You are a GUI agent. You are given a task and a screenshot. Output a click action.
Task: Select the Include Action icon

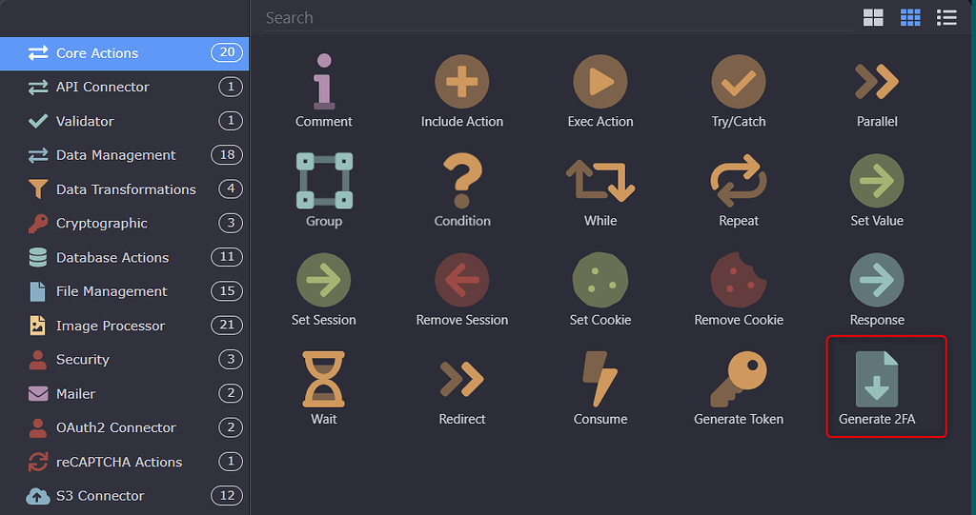pyautogui.click(x=461, y=83)
